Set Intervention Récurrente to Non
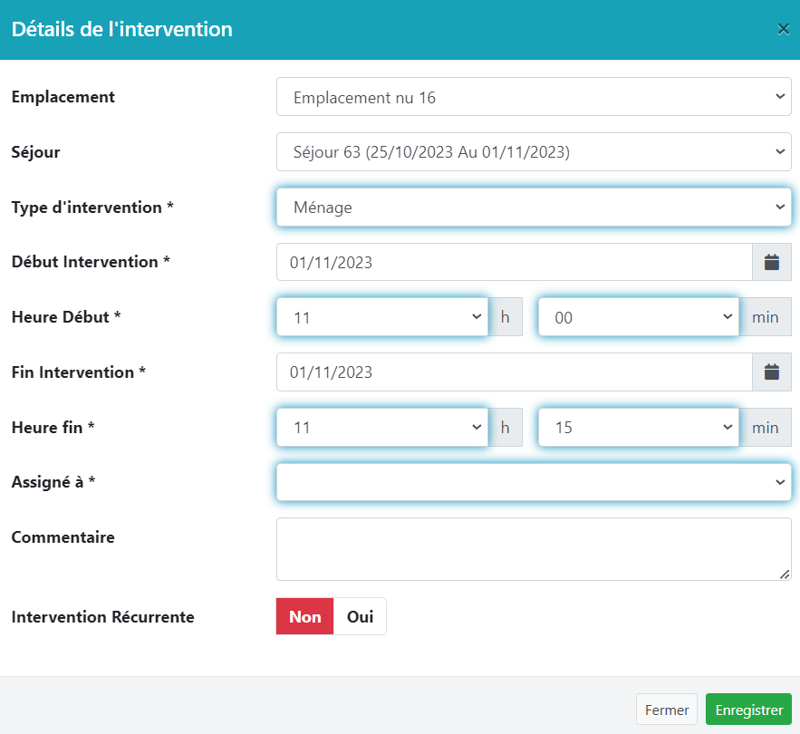The width and height of the screenshot is (800, 734). coord(305,616)
